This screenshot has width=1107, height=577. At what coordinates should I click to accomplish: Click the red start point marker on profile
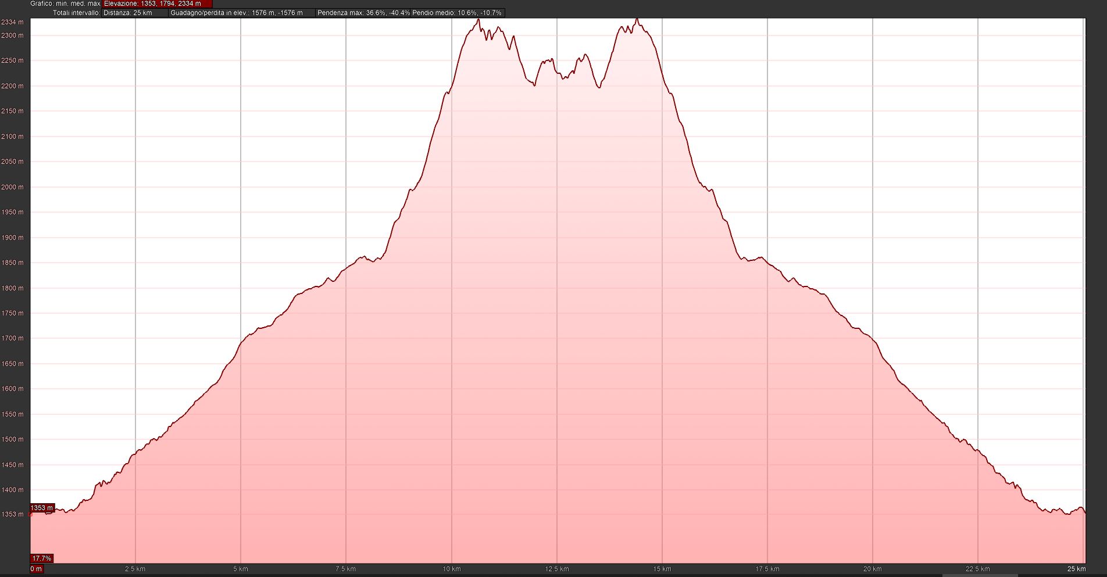(30, 514)
